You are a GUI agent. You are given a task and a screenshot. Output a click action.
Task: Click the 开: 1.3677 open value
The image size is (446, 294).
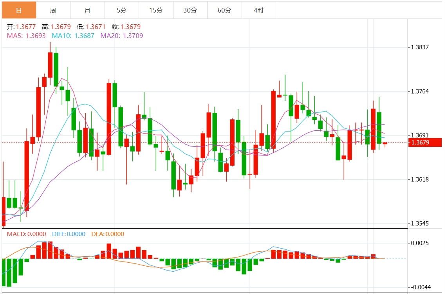21,27
